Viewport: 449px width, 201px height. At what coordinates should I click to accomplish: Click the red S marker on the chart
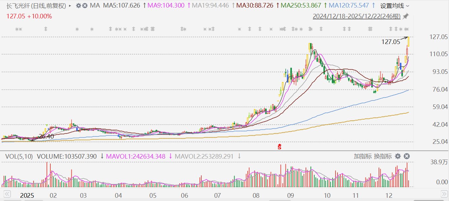[280, 147]
